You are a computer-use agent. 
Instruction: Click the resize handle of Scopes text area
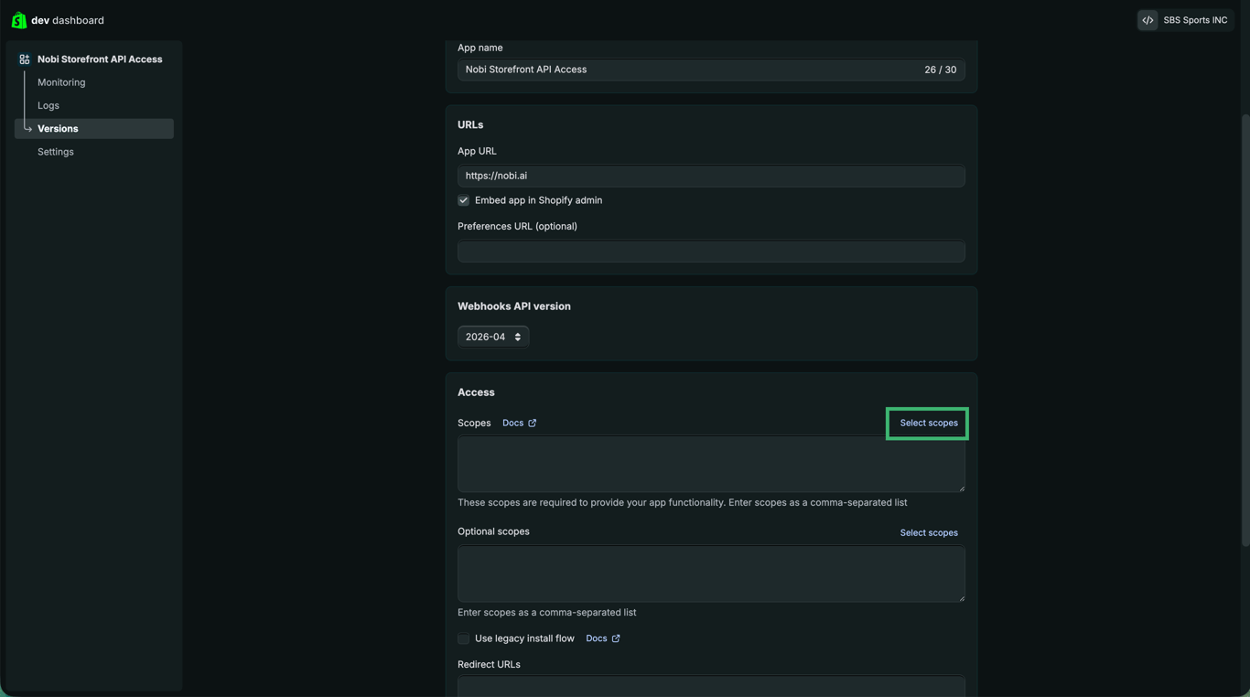tap(961, 488)
